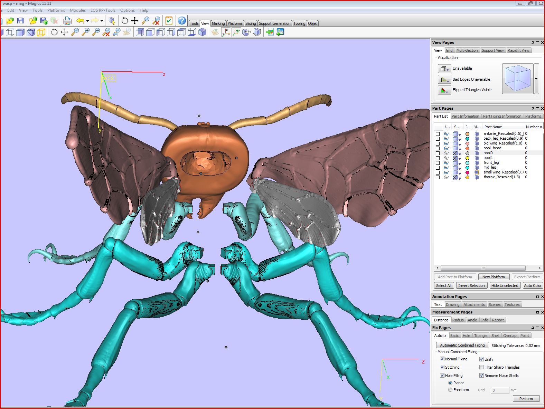Image resolution: width=545 pixels, height=409 pixels.
Task: Check the checkbox for front_leg part
Action: pyautogui.click(x=438, y=163)
